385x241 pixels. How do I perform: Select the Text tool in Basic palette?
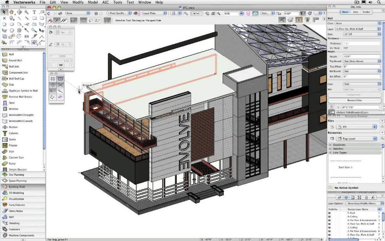click(x=34, y=12)
